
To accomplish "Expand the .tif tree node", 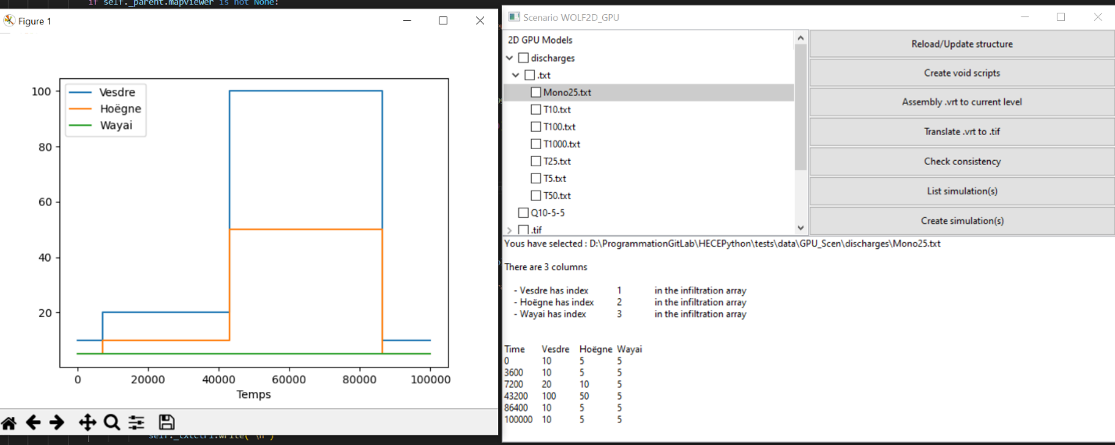I will click(x=510, y=230).
